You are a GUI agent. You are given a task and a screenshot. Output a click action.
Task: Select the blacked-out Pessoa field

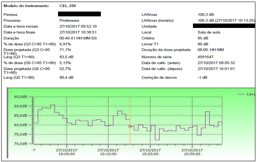click(80, 14)
